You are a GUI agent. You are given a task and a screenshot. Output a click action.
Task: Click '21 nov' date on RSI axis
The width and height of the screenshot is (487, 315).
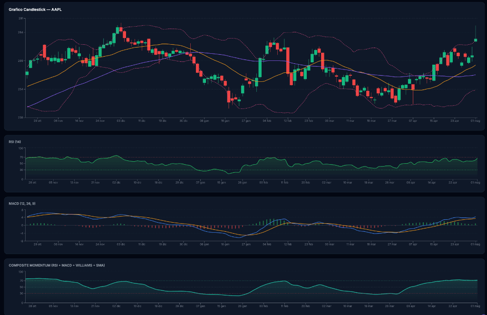[95, 183]
